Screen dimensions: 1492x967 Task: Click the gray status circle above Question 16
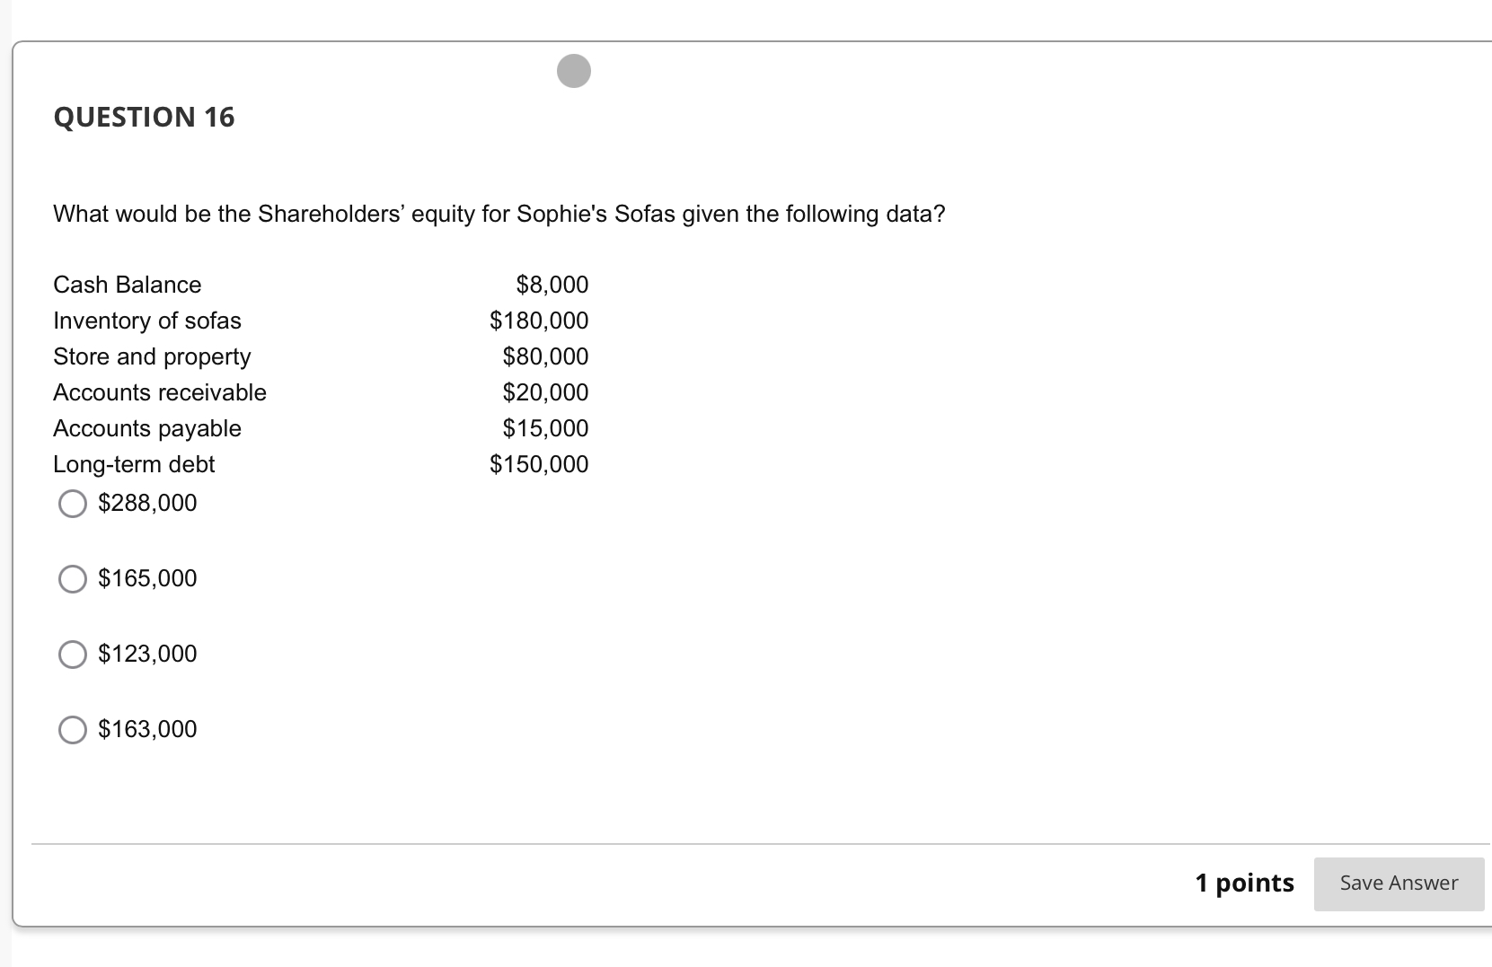[574, 71]
